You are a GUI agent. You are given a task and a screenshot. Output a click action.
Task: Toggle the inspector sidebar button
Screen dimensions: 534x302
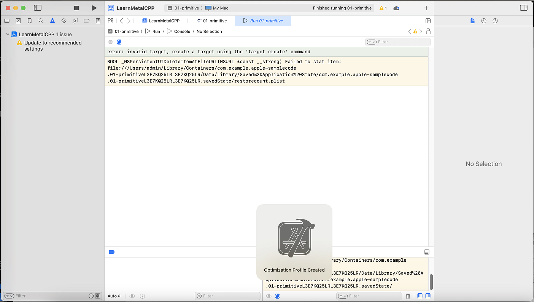point(524,8)
